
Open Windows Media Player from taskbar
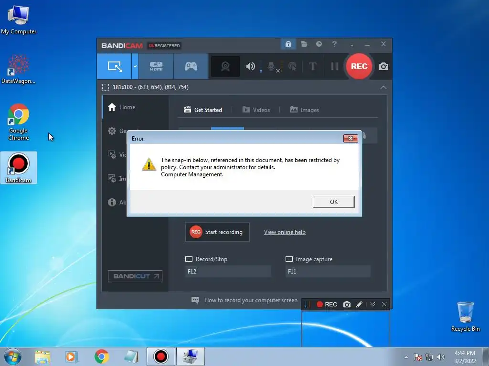(72, 356)
